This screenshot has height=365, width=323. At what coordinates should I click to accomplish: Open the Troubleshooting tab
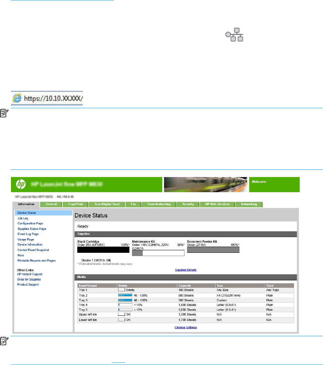pos(159,204)
